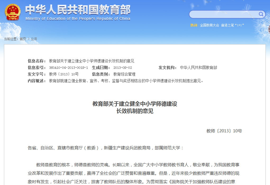Click the 生成日期 label
Viewport: 270px width, 185px height.
click(x=101, y=67)
